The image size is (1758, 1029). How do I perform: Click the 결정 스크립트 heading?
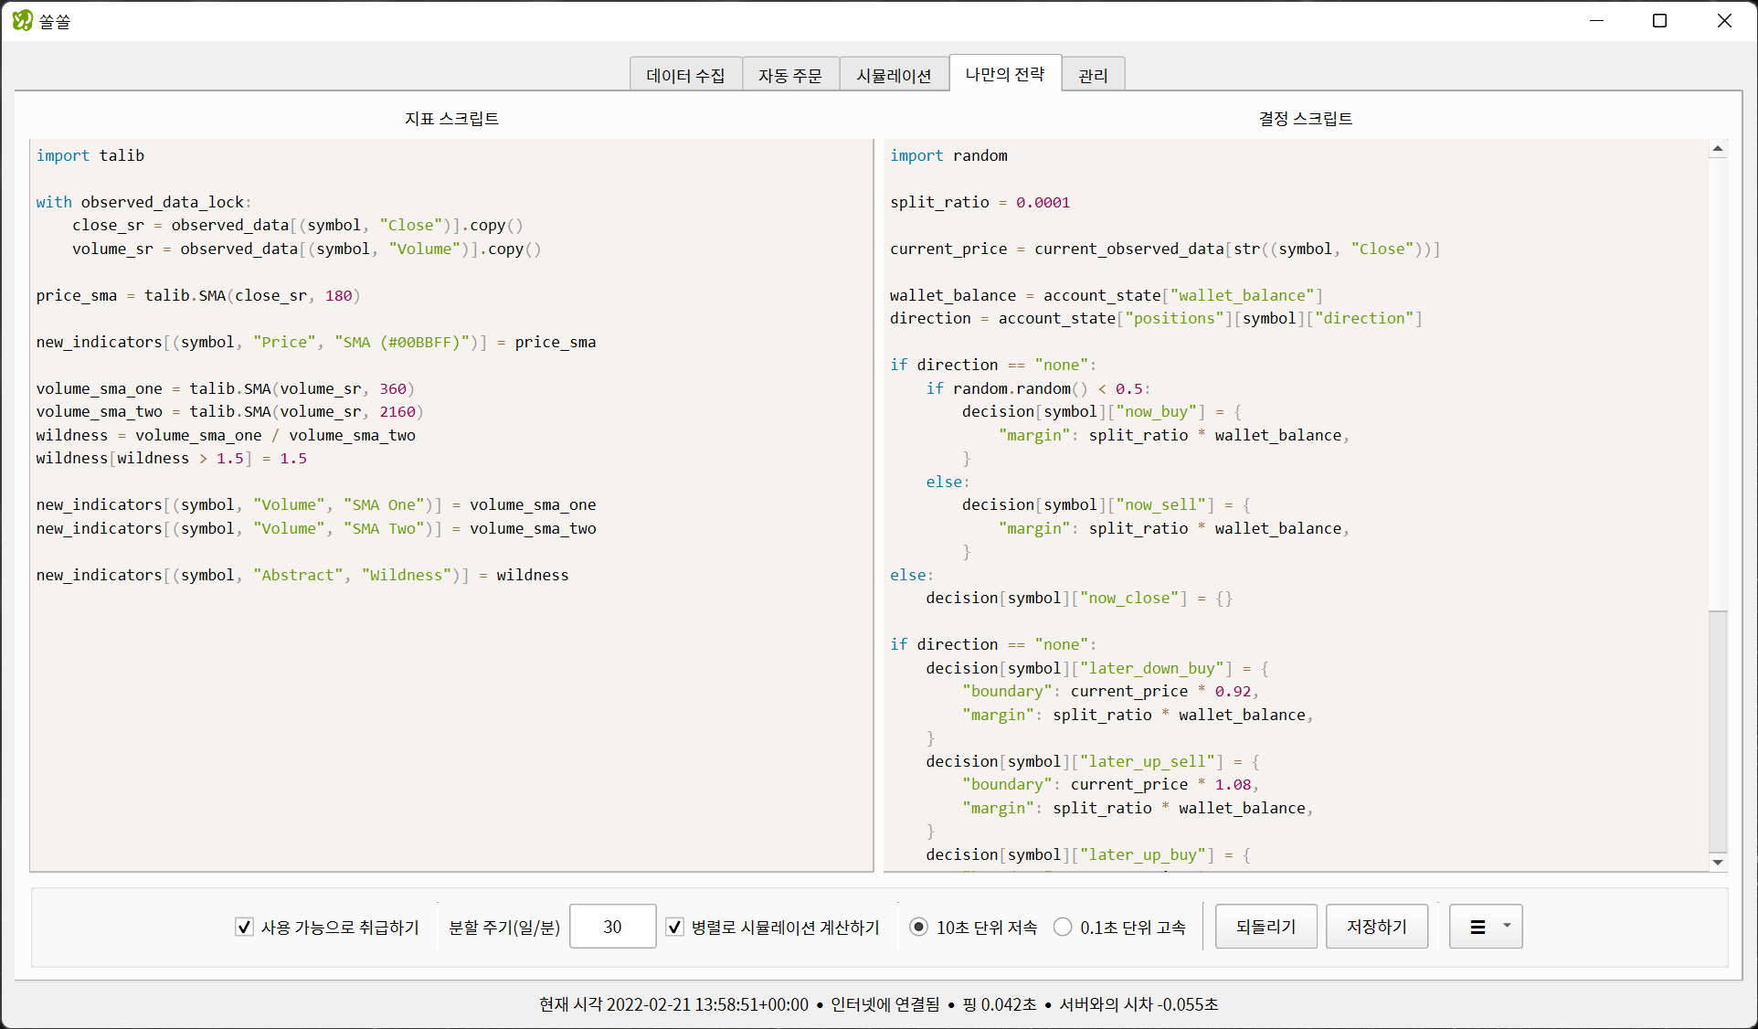tap(1306, 119)
